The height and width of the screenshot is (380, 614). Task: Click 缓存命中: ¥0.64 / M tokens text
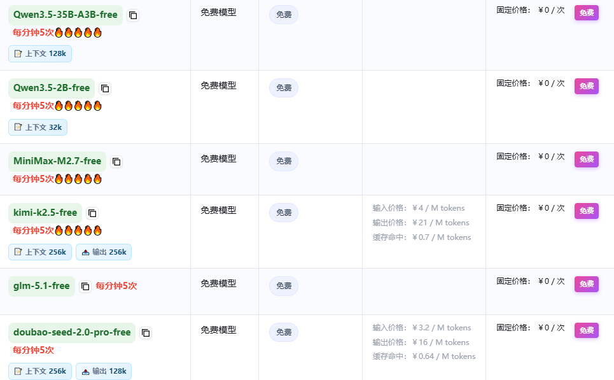[424, 356]
